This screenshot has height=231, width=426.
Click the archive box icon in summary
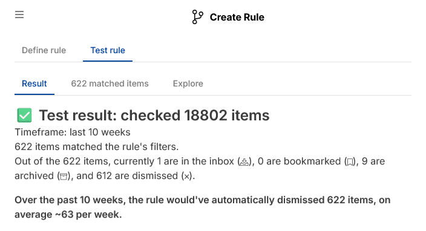coord(64,177)
